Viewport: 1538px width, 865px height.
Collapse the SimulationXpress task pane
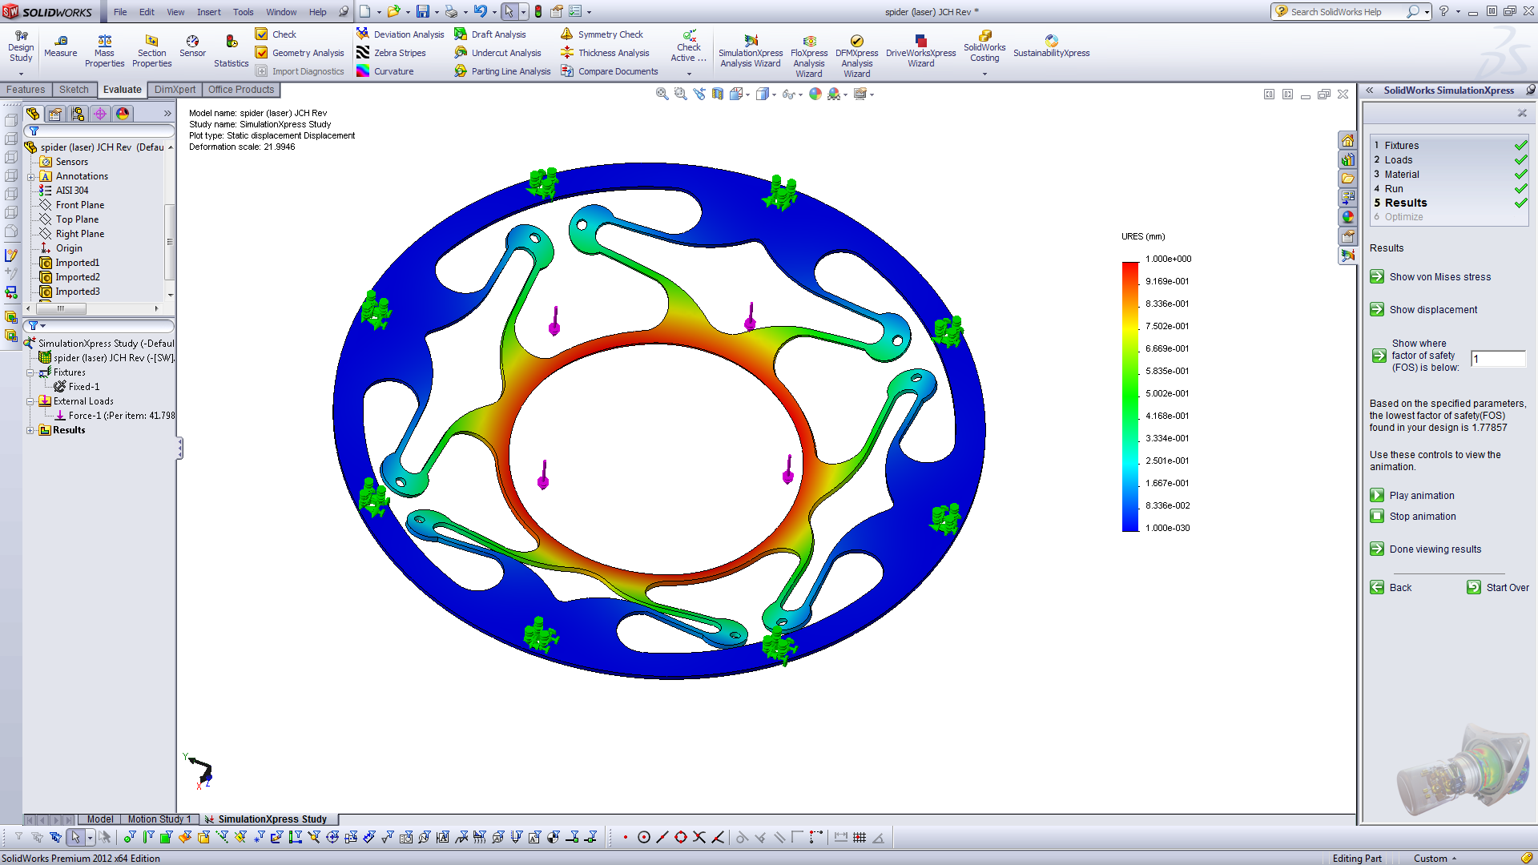point(1370,91)
